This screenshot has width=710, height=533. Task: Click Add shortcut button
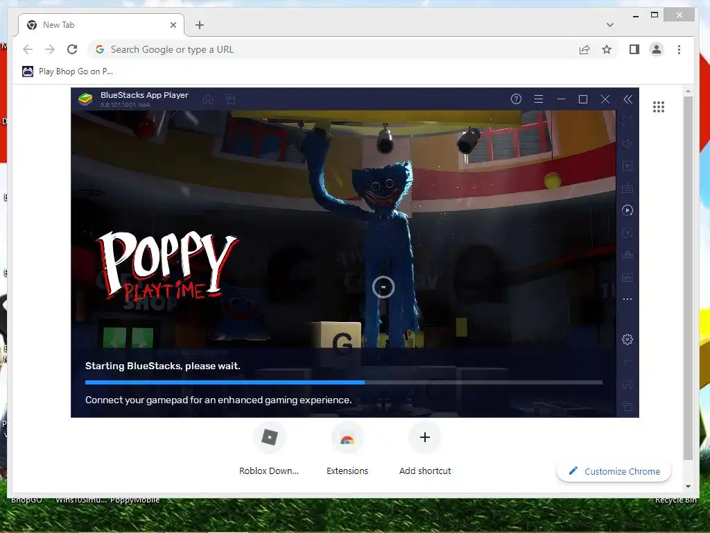pos(425,449)
